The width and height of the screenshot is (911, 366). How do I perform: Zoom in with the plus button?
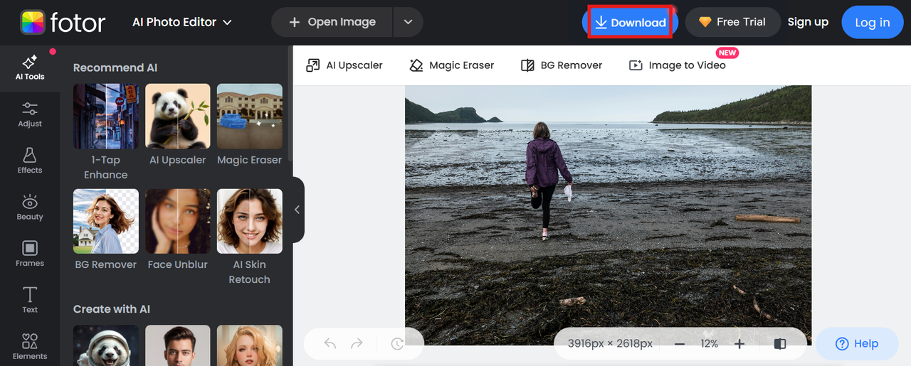(x=739, y=344)
